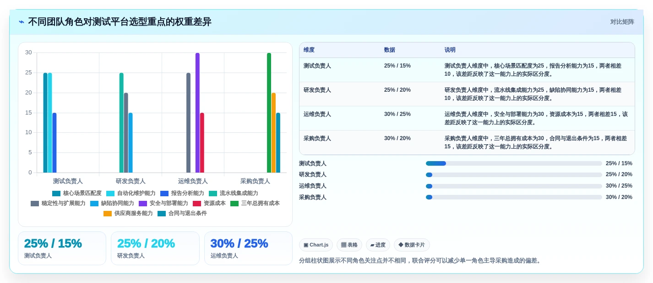This screenshot has height=283, width=653.
Task: Toggle 三年总拥有成本 legend entry
Action: pos(255,203)
